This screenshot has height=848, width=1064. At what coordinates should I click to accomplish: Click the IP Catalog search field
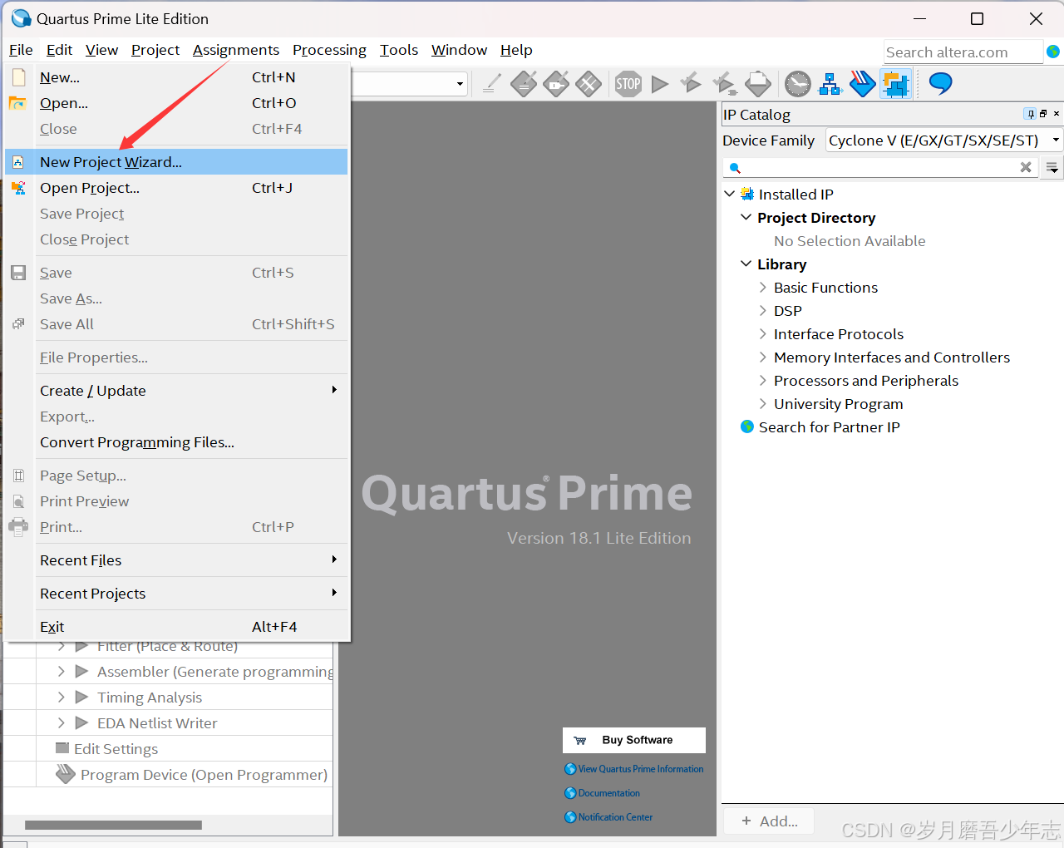tap(881, 167)
